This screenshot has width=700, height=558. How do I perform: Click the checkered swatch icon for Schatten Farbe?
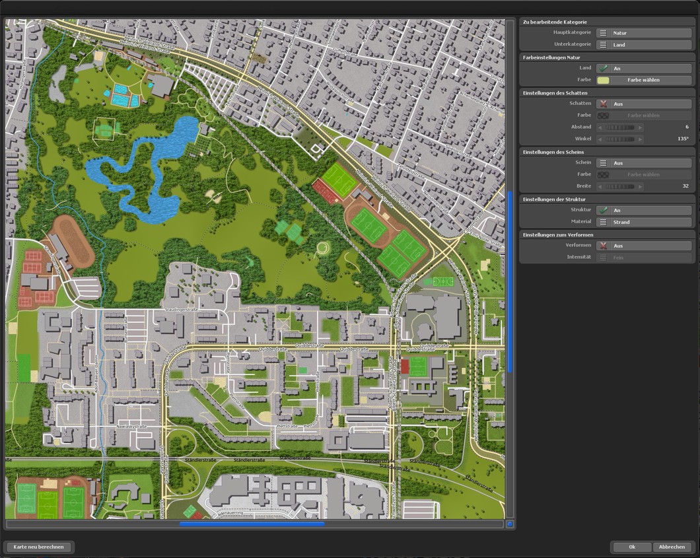603,115
